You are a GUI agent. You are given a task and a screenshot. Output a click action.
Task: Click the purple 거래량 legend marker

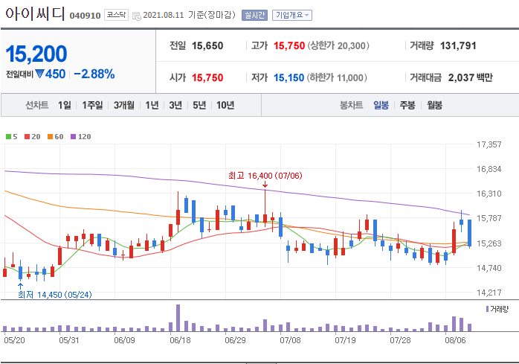(x=487, y=309)
